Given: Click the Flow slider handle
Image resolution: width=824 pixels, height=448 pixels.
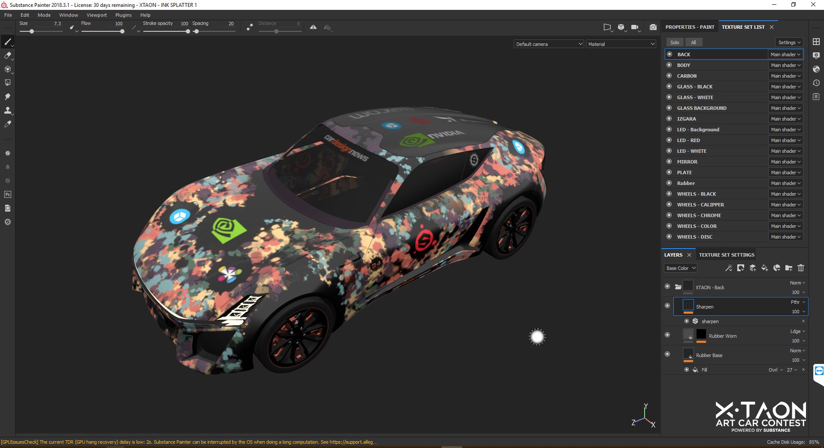Looking at the screenshot, I should click(x=122, y=31).
